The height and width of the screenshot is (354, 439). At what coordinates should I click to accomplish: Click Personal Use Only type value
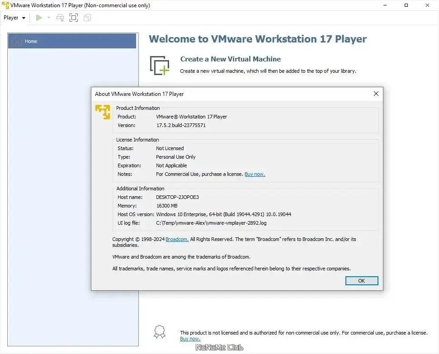(176, 157)
